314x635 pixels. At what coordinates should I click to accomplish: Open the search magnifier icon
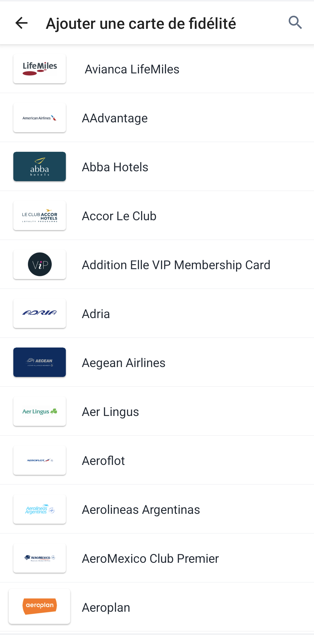[295, 23]
